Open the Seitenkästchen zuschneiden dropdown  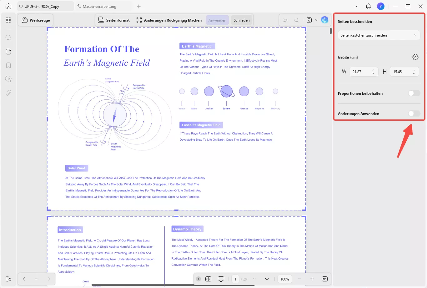coord(379,35)
